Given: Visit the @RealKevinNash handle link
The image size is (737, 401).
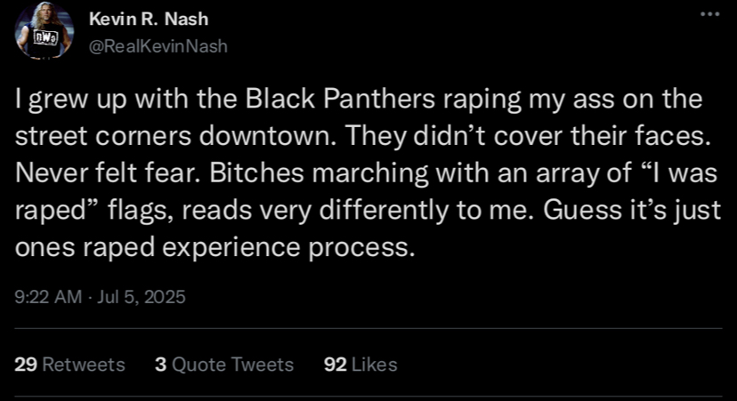Looking at the screenshot, I should point(158,46).
